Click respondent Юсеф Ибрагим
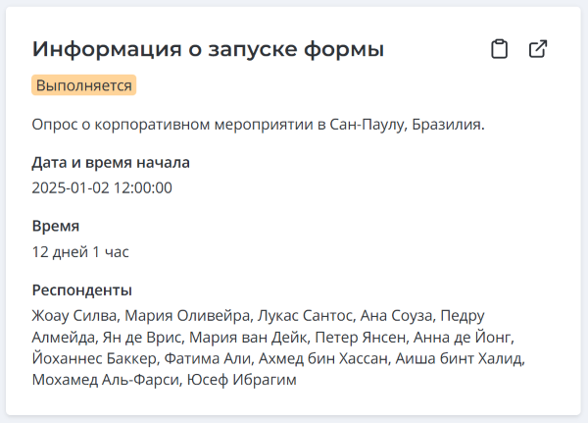 click(241, 381)
